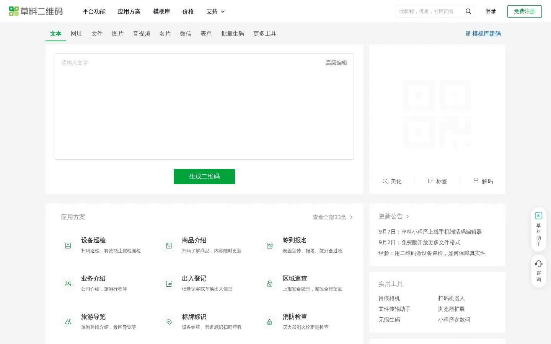
Task: Focus the 请输入文字 text area
Action: pyautogui.click(x=204, y=107)
